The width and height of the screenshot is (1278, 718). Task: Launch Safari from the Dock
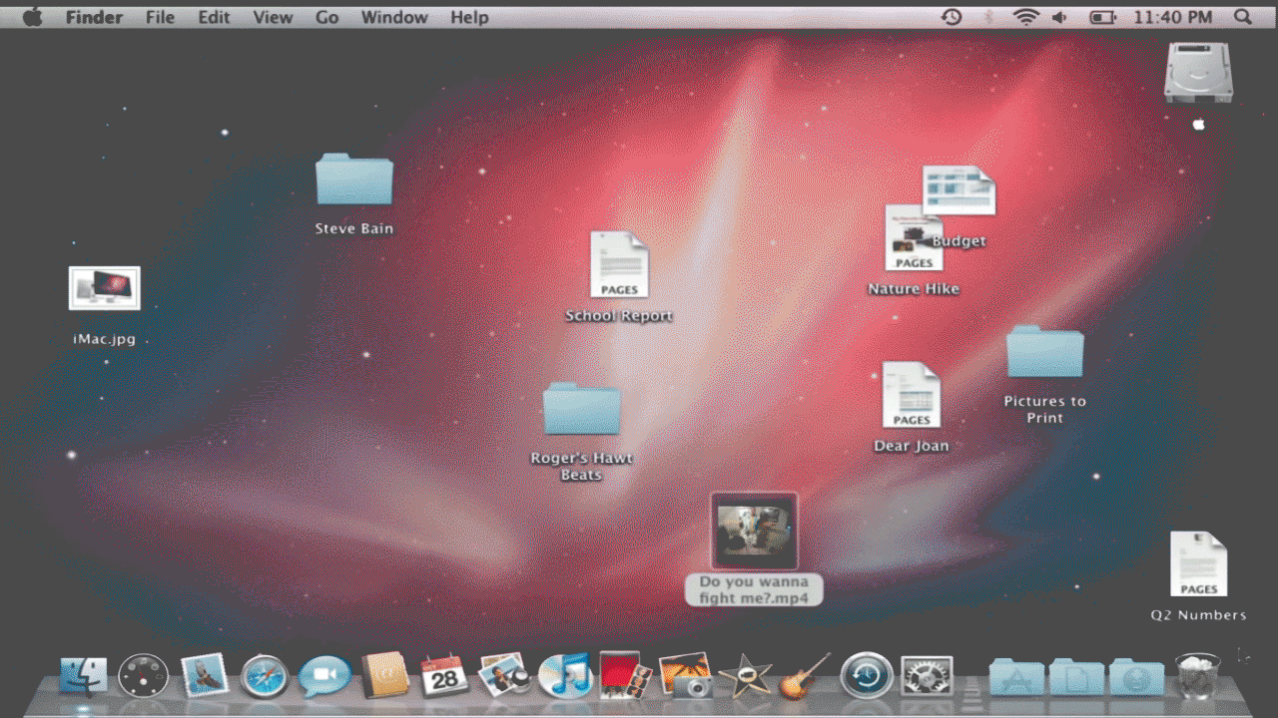264,674
